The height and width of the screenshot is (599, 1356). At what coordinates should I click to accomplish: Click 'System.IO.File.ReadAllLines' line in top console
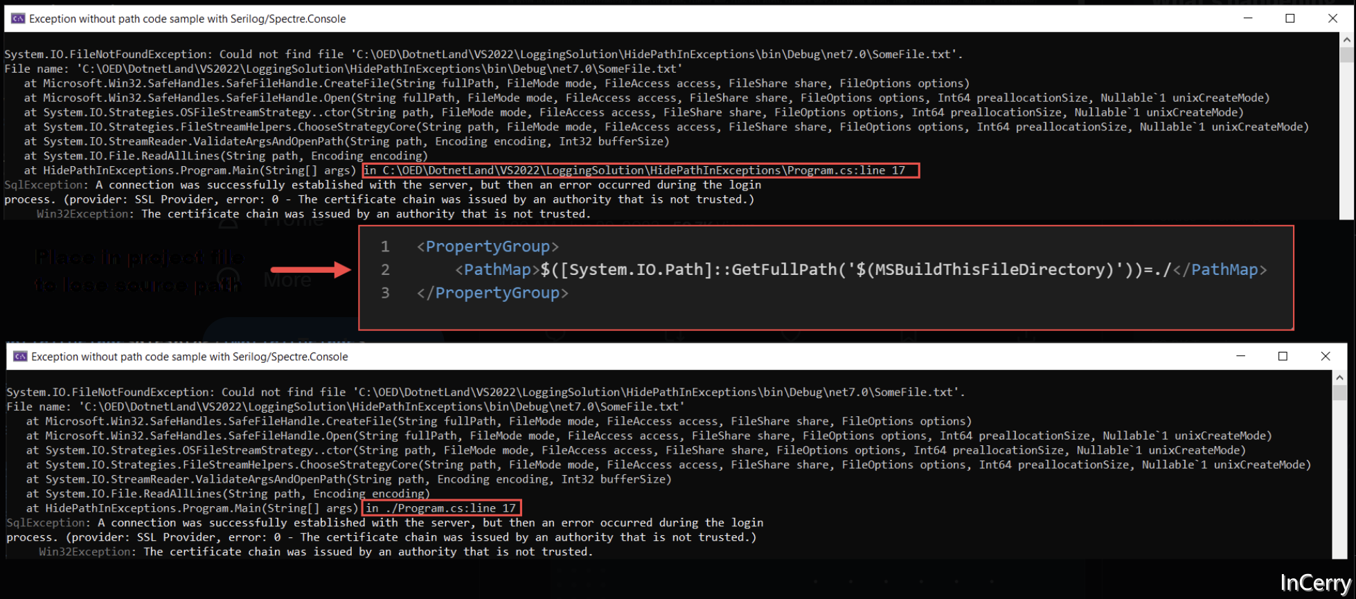coord(226,156)
